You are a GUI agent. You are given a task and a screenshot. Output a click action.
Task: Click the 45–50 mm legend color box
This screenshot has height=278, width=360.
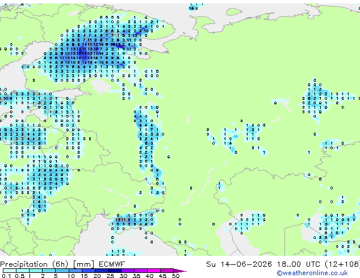(167, 271)
